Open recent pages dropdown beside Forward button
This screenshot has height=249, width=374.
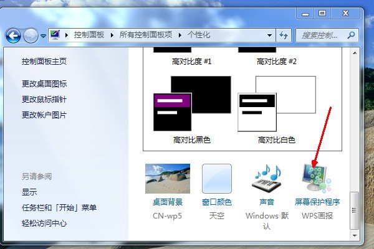coord(43,36)
